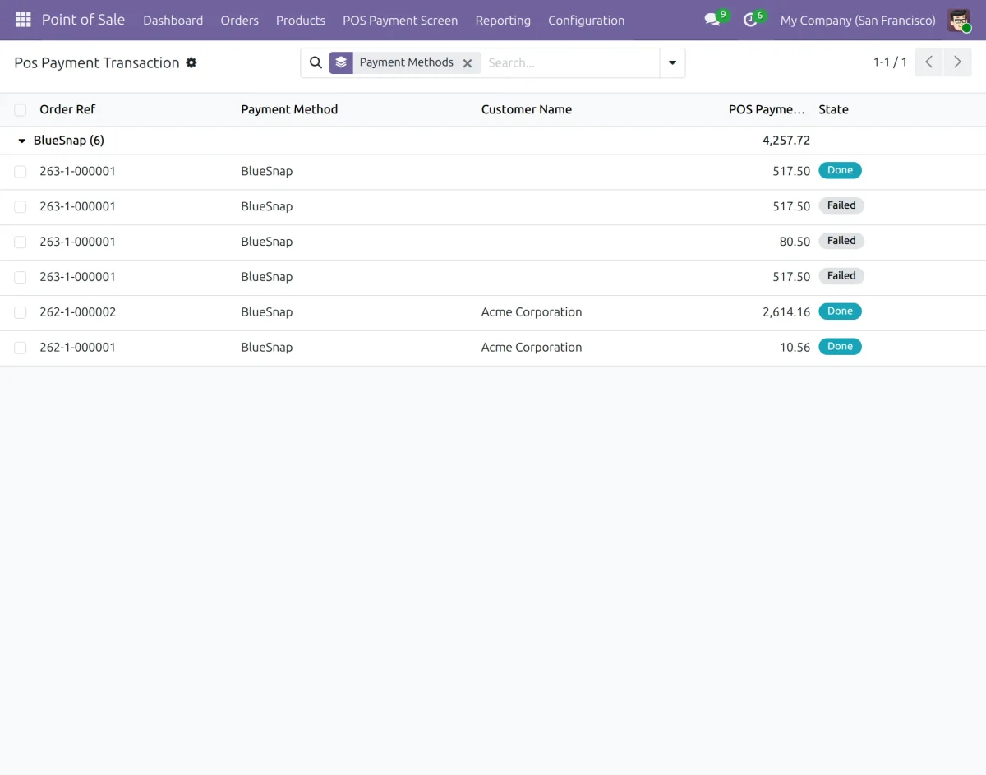The width and height of the screenshot is (986, 775).
Task: Go to the previous page of records
Action: click(x=928, y=62)
